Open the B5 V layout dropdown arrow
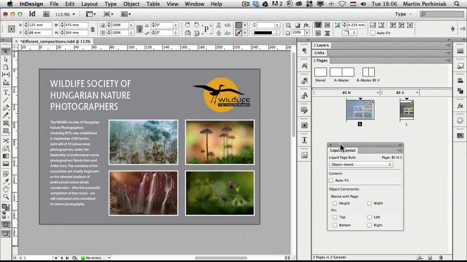Viewport: 467px width, 262px height. click(x=417, y=93)
